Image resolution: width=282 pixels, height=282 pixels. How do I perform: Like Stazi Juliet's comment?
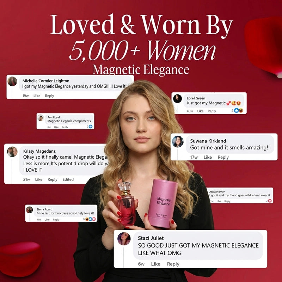(155, 264)
